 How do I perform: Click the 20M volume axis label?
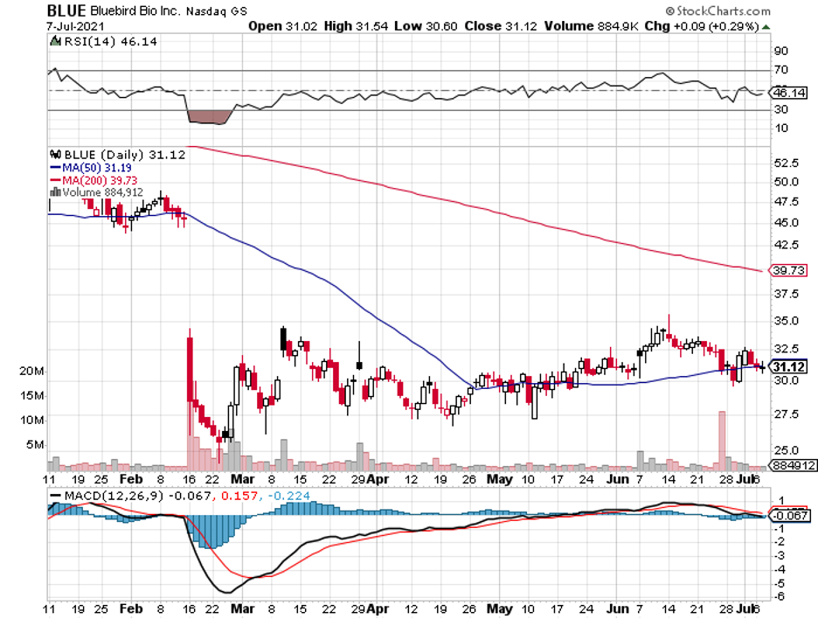pos(31,371)
